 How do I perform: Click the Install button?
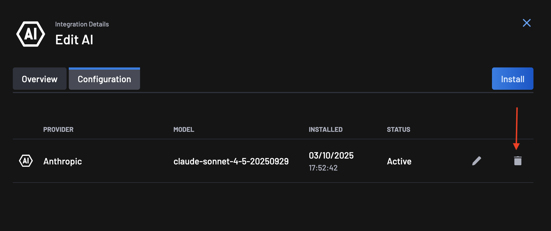(x=512, y=79)
